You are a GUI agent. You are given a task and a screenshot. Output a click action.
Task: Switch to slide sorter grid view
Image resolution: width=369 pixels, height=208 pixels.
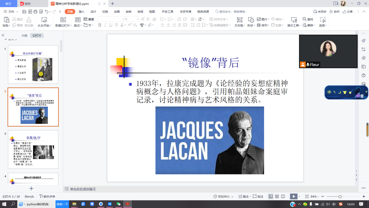277,196
